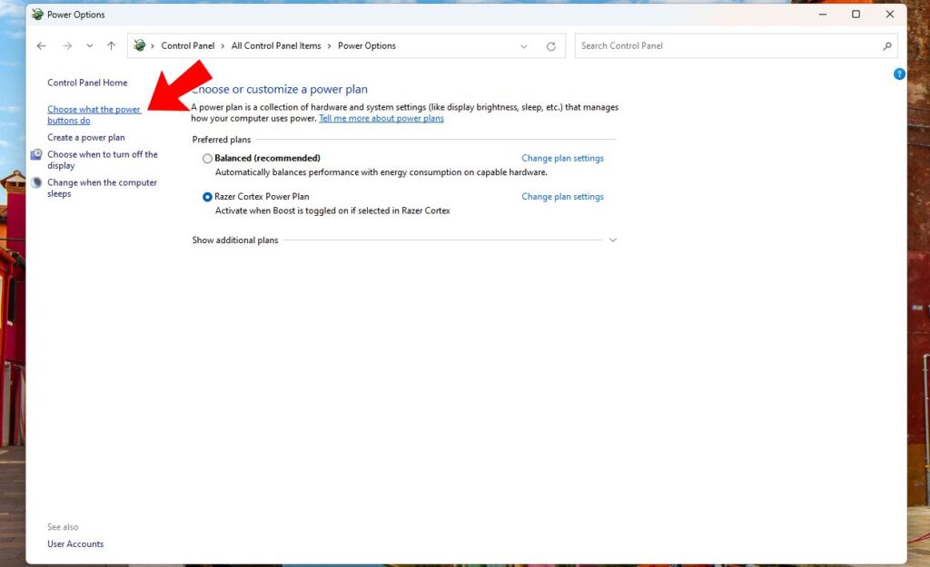Open Help via the blue question icon
The height and width of the screenshot is (567, 930).
click(899, 74)
